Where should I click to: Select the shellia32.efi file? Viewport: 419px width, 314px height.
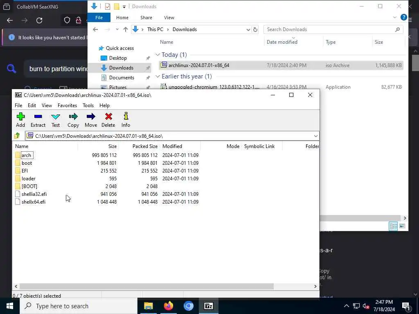pos(34,194)
